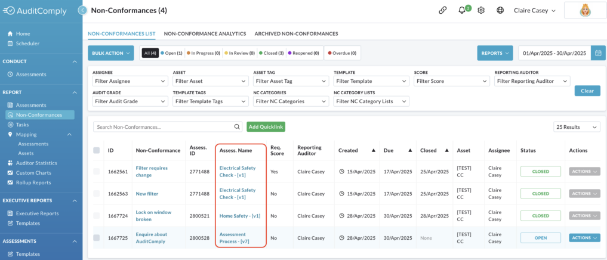Tick the select-all checkbox in table header
This screenshot has width=607, height=260.
tap(97, 150)
